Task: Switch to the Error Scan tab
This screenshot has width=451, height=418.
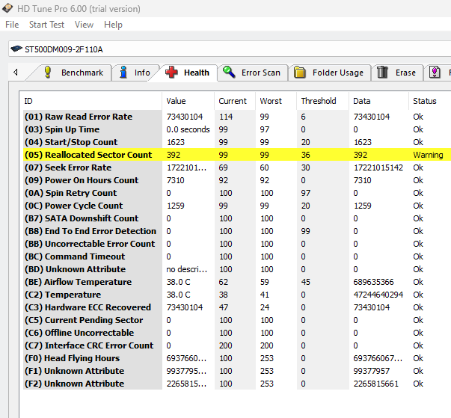Action: coord(253,73)
